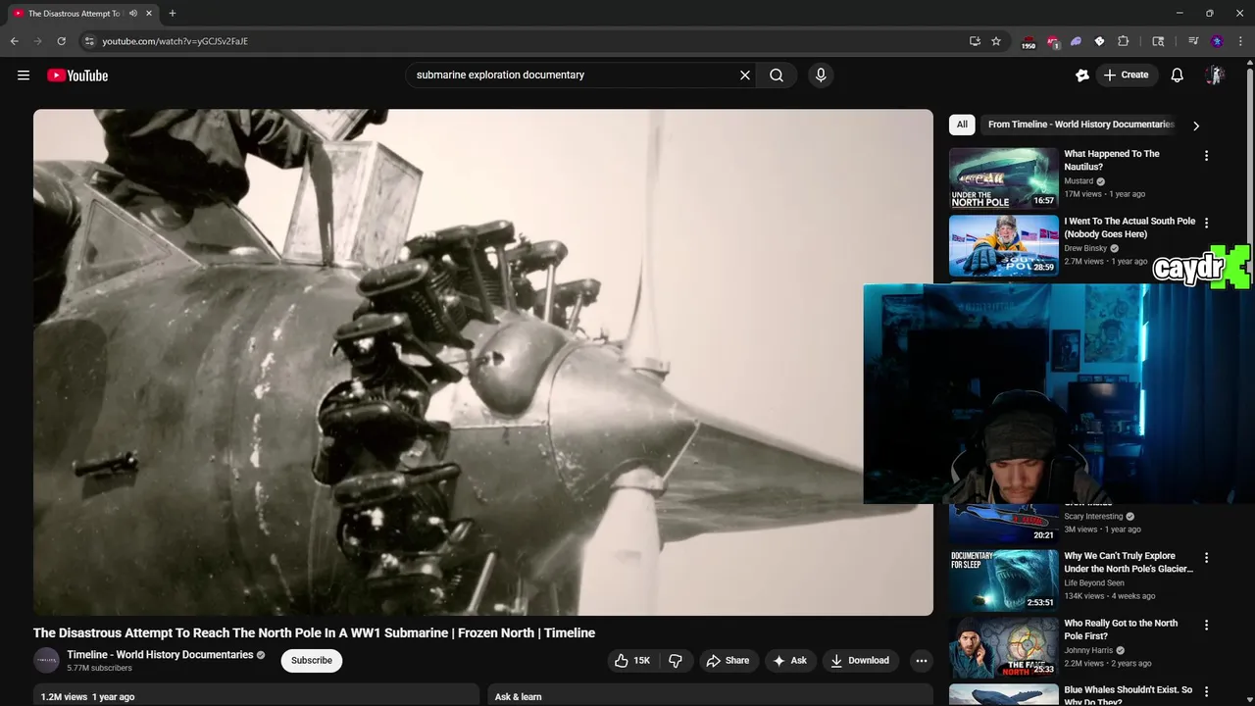Screen dimensions: 1255x706
Task: Open the Chrome profile avatar
Action: [x=1217, y=41]
